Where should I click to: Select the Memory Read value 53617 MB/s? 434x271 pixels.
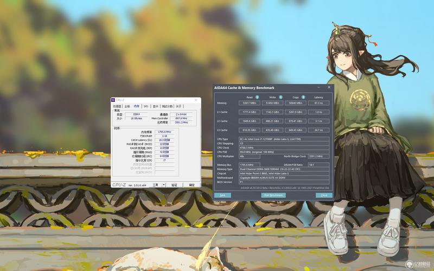pyautogui.click(x=250, y=103)
